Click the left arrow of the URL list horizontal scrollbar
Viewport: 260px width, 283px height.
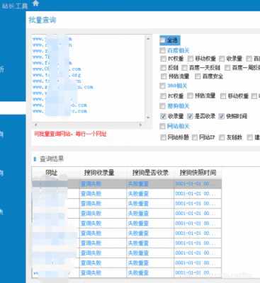35,125
